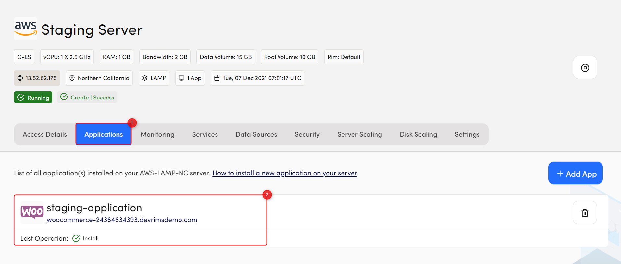Select the Security tab

point(307,134)
